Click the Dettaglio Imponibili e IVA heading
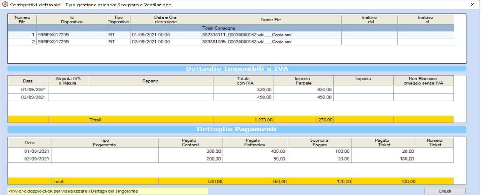Image resolution: width=481 pixels, height=196 pixels. [237, 69]
